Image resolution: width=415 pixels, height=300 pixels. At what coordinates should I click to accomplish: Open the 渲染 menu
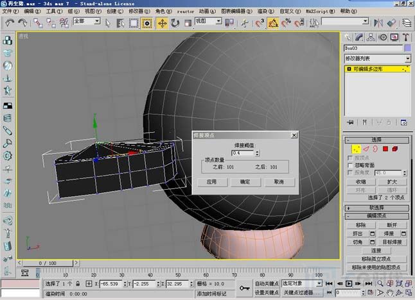(266, 11)
